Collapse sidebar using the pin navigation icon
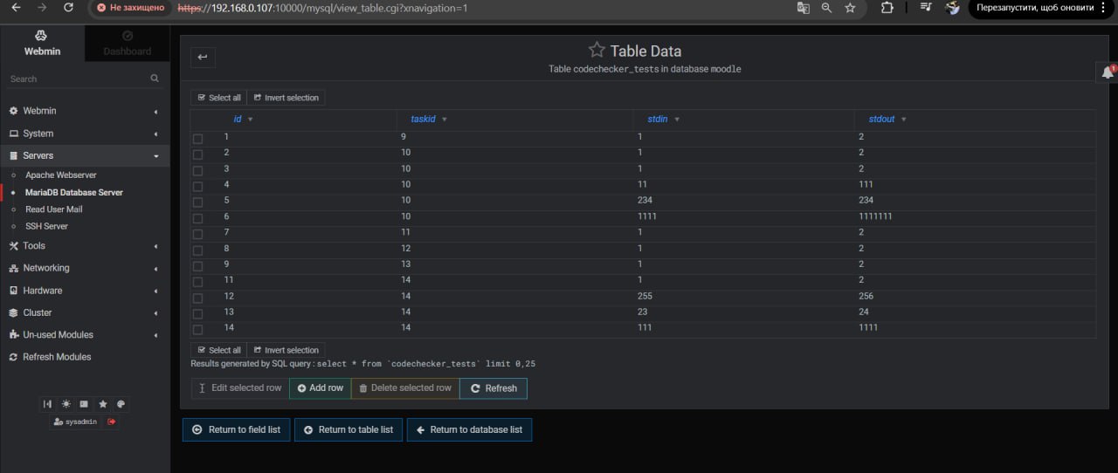Image resolution: width=1118 pixels, height=473 pixels. 48,404
